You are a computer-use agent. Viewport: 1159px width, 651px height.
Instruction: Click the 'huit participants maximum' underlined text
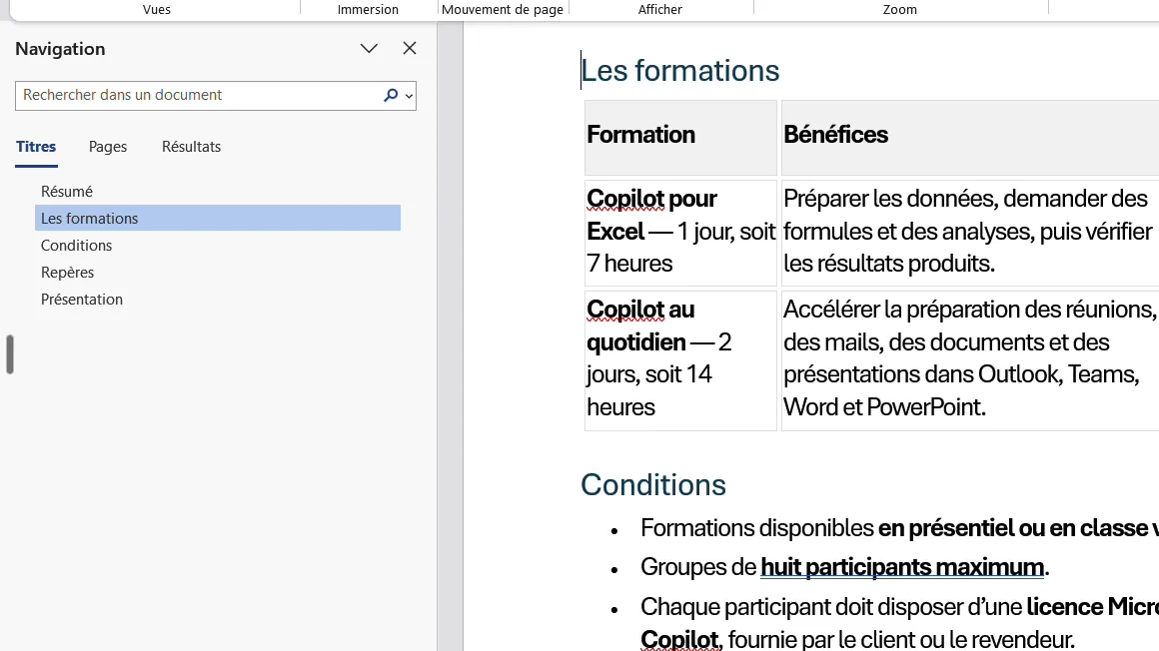pyautogui.click(x=902, y=567)
